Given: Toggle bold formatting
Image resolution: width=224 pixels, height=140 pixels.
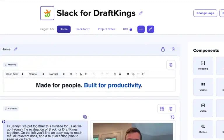Looking at the screenshot, I should (x=71, y=74).
